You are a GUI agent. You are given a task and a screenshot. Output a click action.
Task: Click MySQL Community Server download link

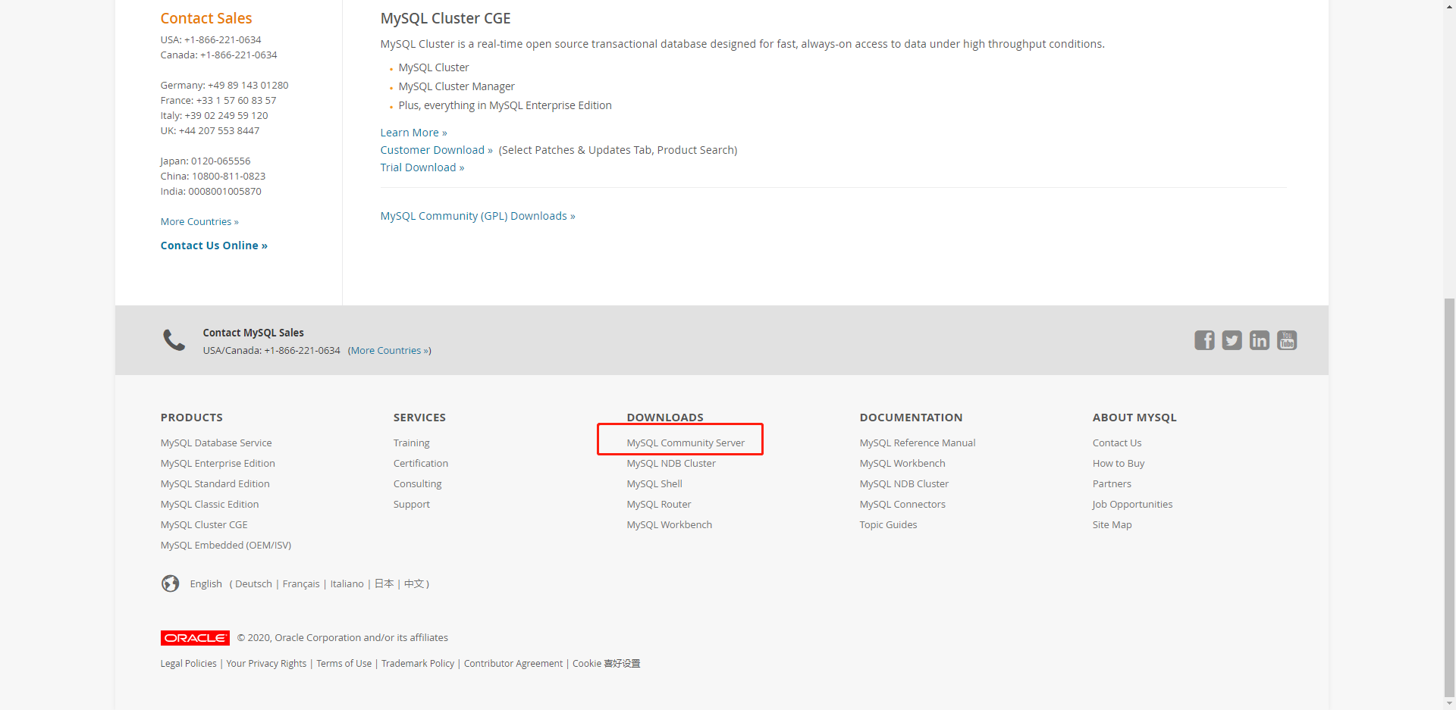(686, 443)
